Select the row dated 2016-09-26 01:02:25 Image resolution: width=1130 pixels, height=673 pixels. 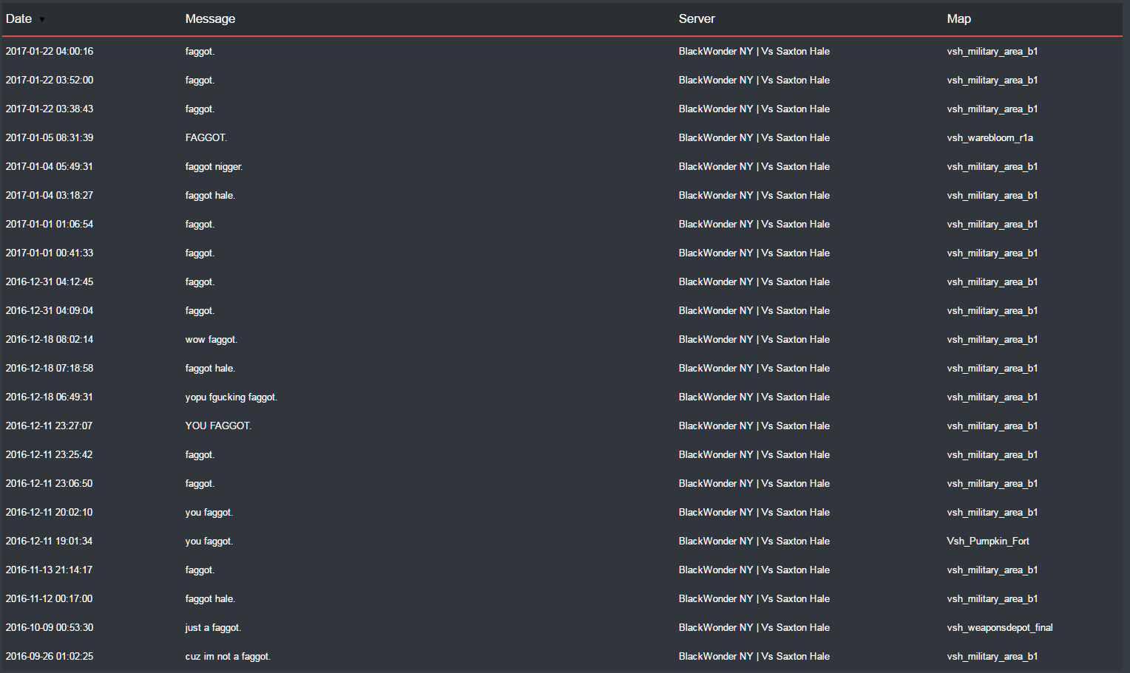[x=562, y=656]
